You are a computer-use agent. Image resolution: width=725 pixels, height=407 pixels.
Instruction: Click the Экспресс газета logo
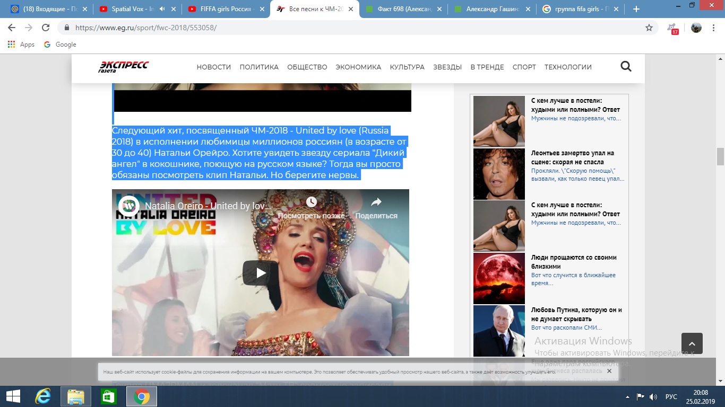click(x=124, y=67)
